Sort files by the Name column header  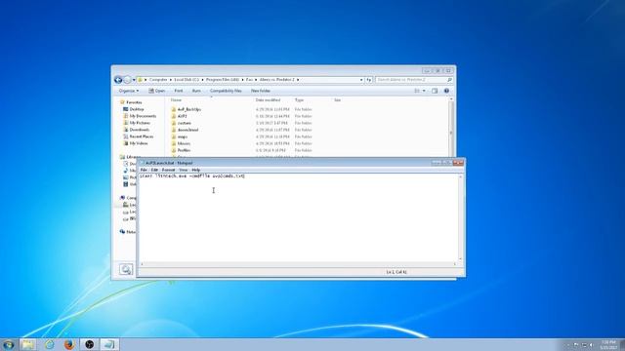176,100
